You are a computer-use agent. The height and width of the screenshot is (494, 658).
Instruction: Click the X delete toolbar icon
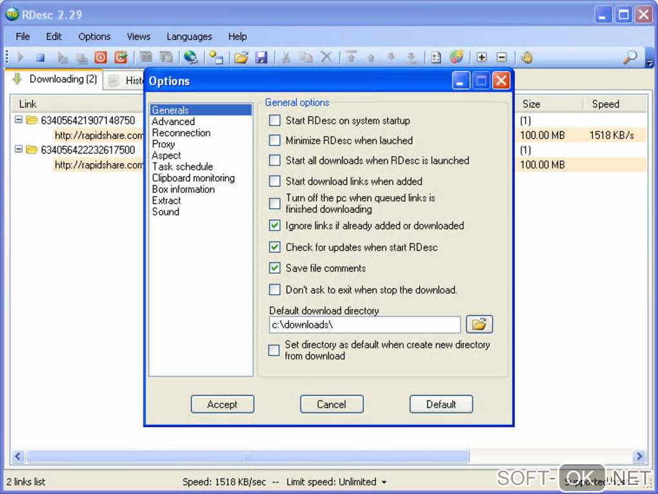click(326, 57)
